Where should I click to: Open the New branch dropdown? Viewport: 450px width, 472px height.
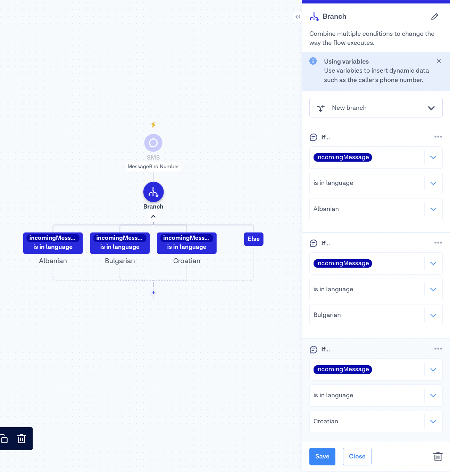coord(376,108)
